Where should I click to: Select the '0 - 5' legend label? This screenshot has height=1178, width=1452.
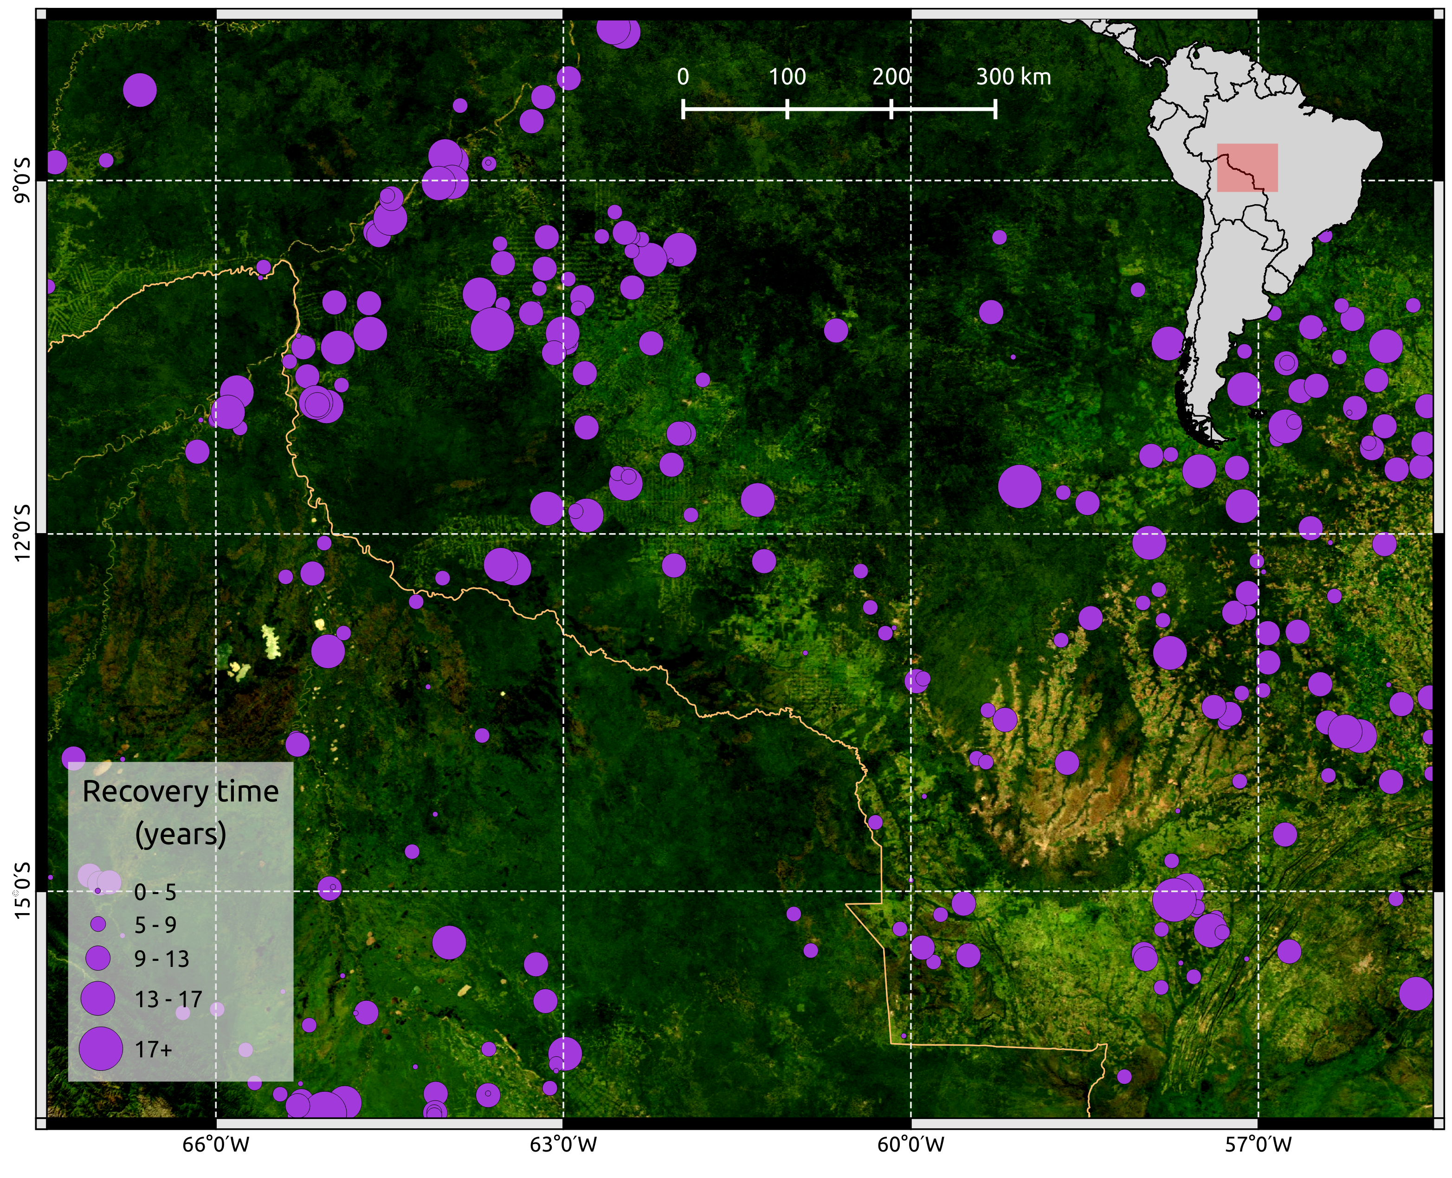[155, 892]
